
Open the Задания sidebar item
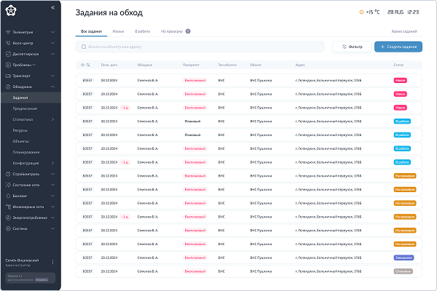31,97
